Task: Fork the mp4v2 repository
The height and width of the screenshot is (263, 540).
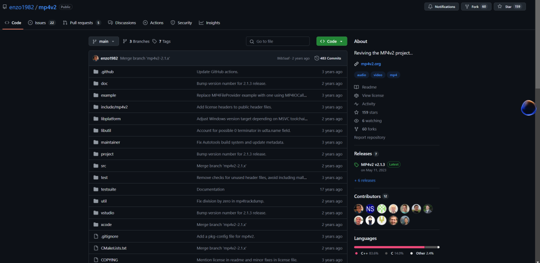Action: click(476, 6)
